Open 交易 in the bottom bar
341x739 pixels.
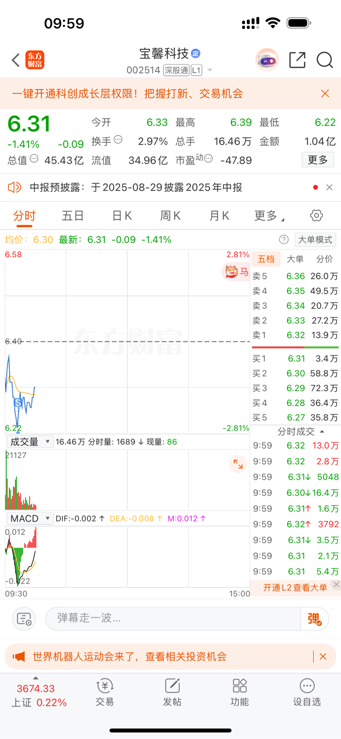105,692
